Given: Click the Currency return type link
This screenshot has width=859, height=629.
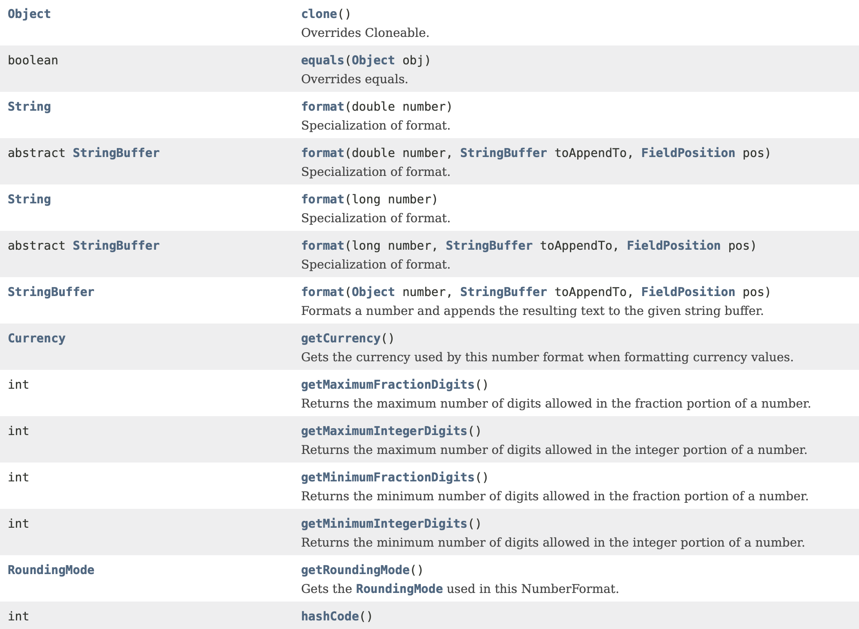Looking at the screenshot, I should [37, 339].
